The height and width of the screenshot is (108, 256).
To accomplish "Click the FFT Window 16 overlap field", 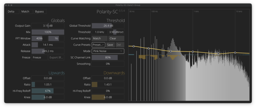I will pyautogui.click(x=56, y=38).
